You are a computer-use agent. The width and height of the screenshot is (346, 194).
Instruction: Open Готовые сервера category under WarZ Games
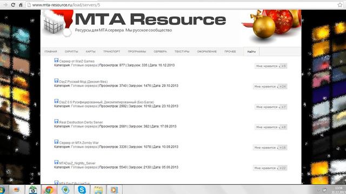click(x=84, y=65)
